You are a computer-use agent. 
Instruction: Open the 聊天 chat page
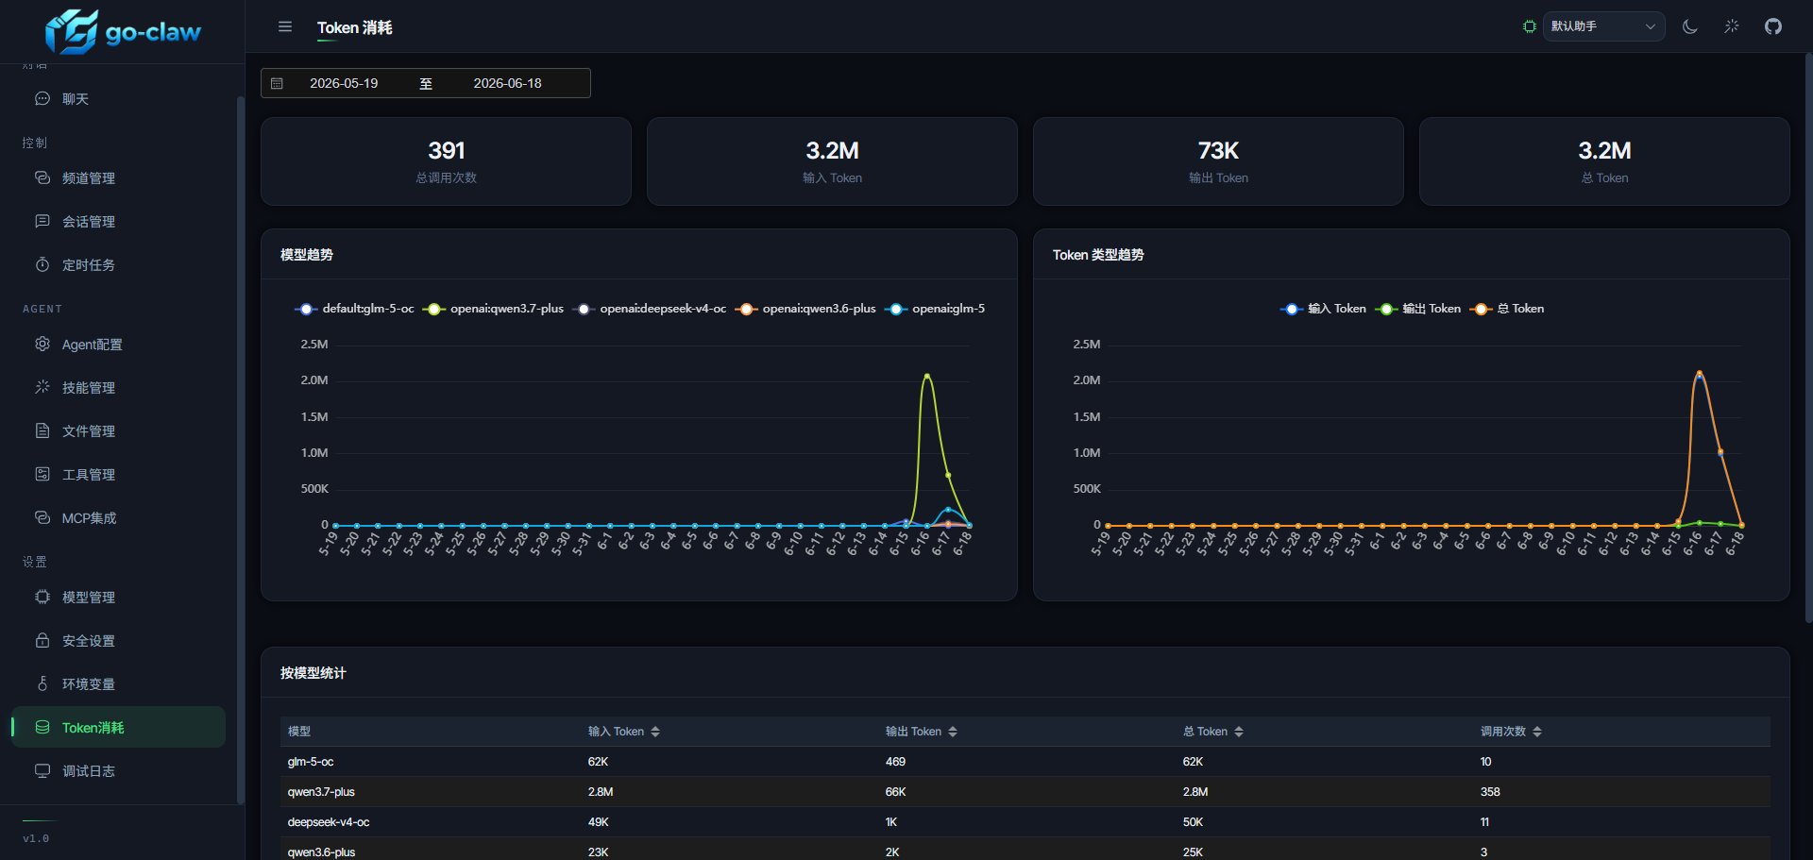pos(118,99)
